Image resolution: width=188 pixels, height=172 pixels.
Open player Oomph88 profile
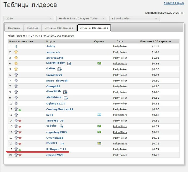53,86
